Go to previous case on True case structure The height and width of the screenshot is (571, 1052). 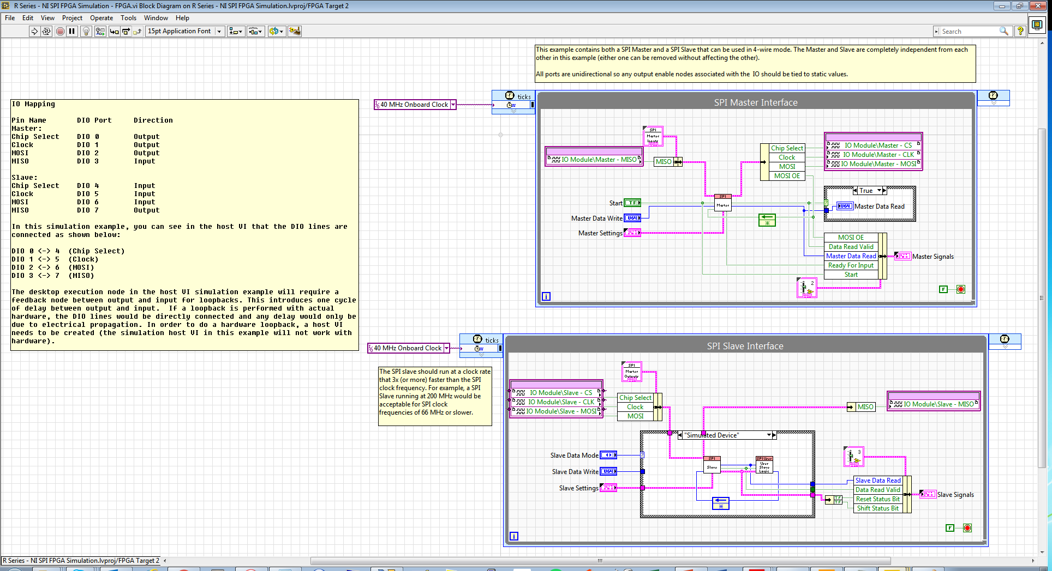[x=855, y=191]
